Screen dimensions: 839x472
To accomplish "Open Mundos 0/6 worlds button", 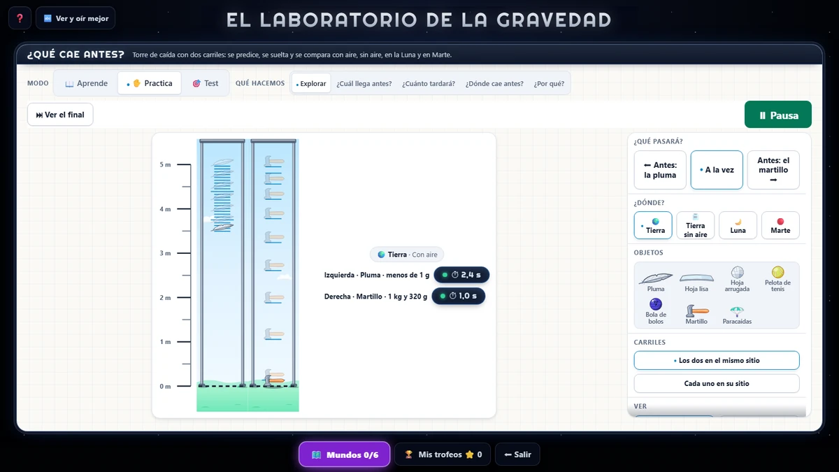I will tap(344, 455).
